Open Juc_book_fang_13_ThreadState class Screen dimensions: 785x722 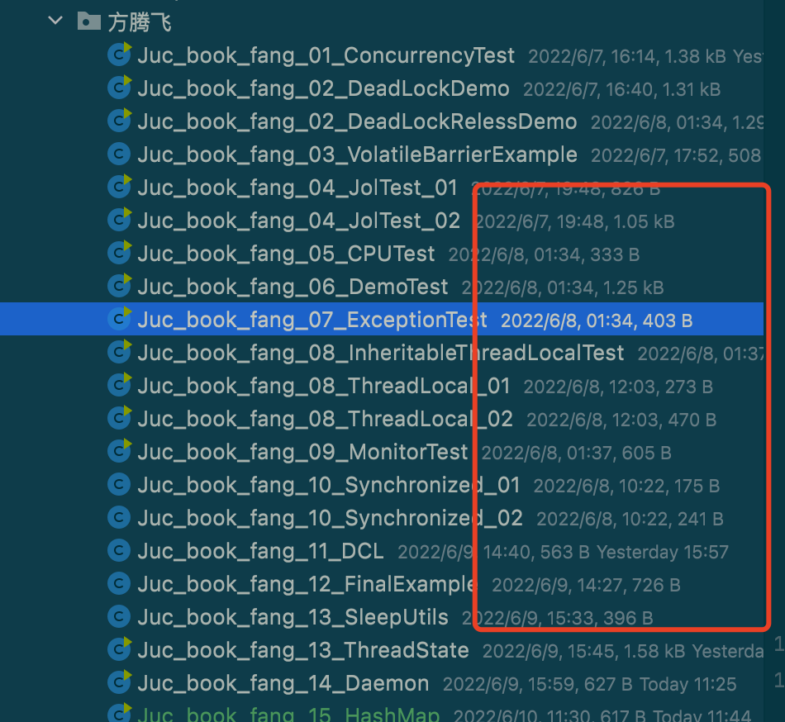point(303,650)
